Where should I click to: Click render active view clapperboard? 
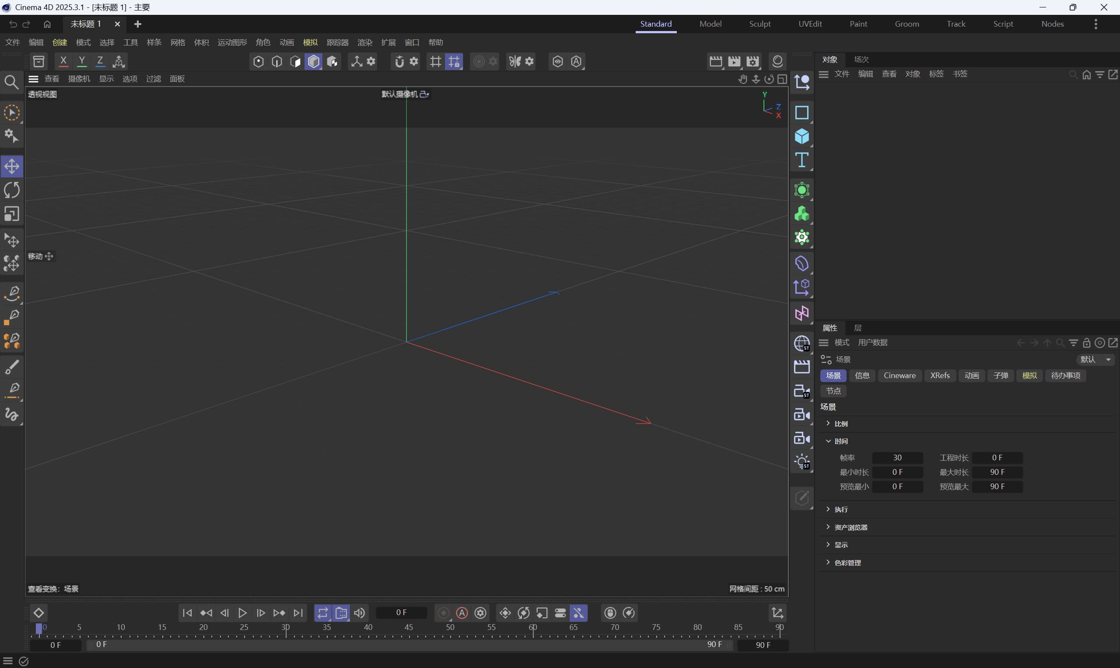click(716, 61)
